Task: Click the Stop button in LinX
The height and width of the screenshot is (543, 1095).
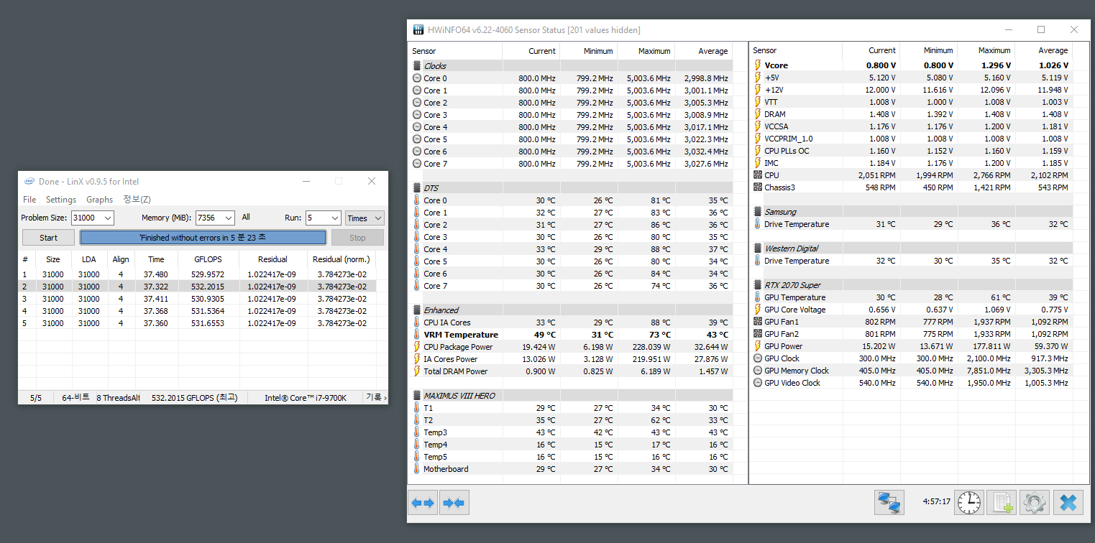Action: (357, 238)
